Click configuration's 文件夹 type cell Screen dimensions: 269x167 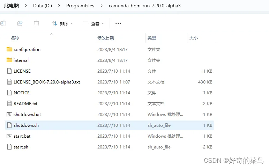[x=154, y=50]
